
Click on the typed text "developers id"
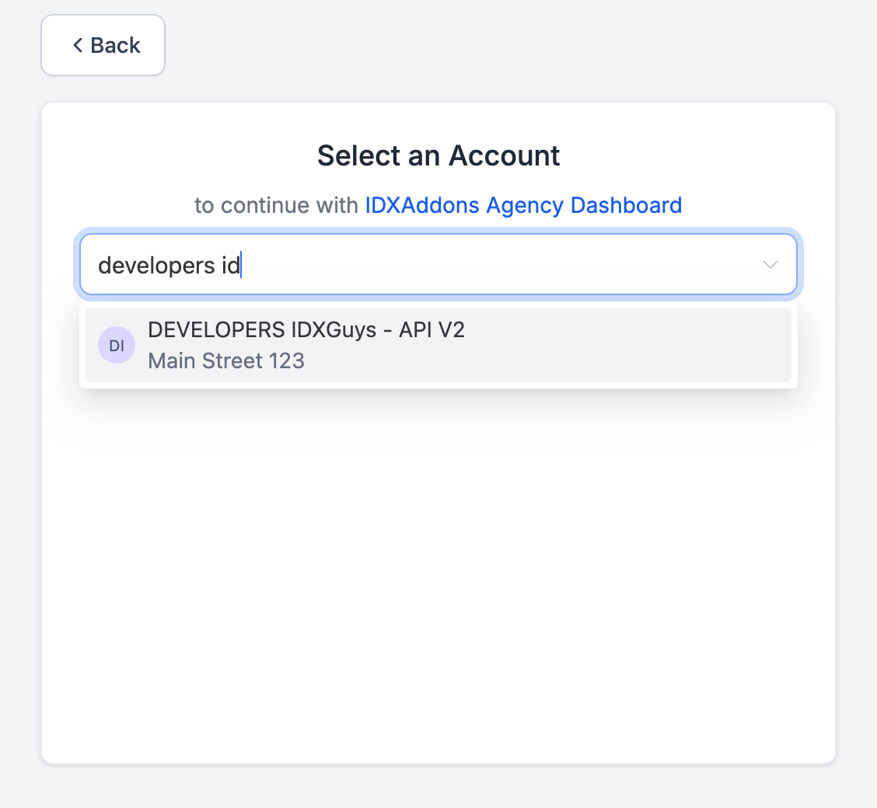169,265
